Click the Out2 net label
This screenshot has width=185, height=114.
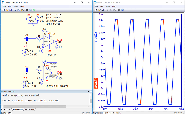(60, 72)
